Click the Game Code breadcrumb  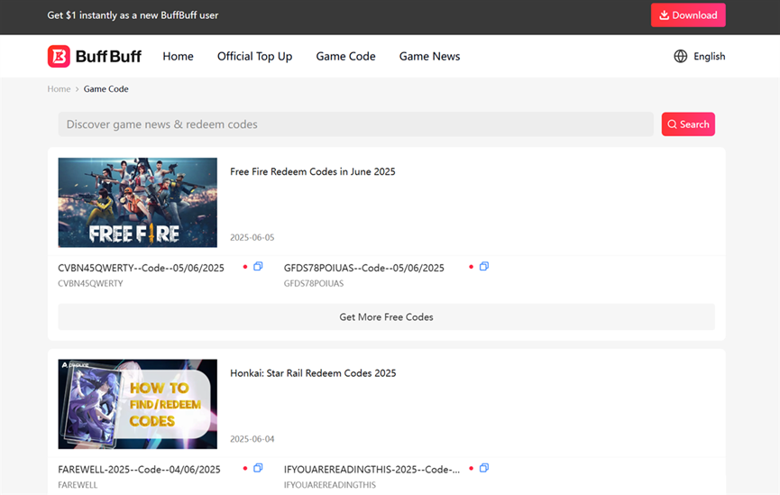(106, 89)
